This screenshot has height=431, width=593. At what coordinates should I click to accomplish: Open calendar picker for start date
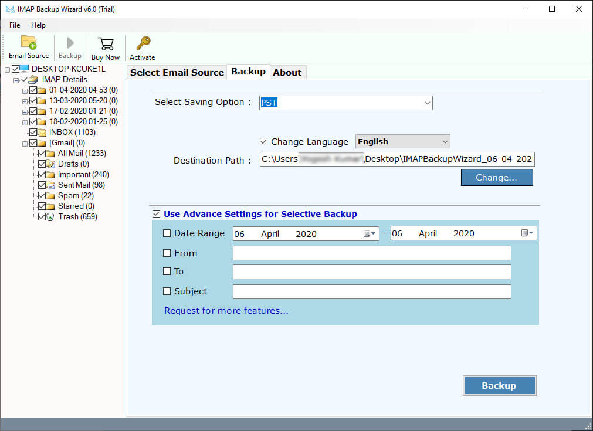[x=369, y=233]
